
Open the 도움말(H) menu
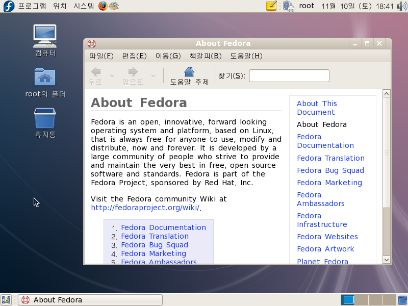pos(246,56)
